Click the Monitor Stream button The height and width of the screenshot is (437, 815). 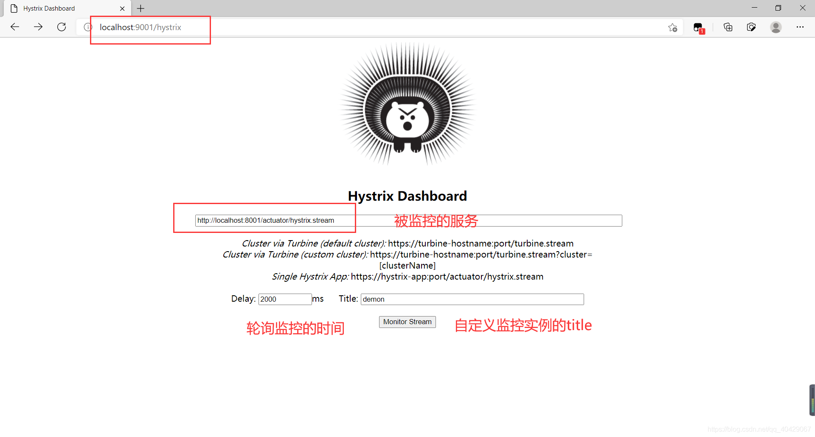pyautogui.click(x=407, y=322)
